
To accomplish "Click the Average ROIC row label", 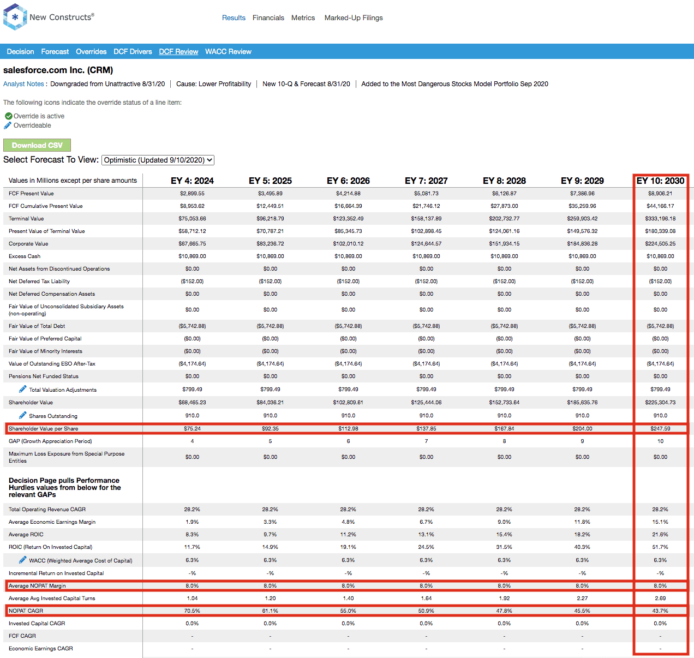I will click(26, 535).
